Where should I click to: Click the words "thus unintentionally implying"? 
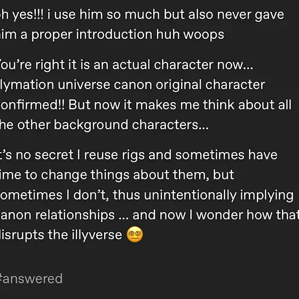click(x=203, y=195)
